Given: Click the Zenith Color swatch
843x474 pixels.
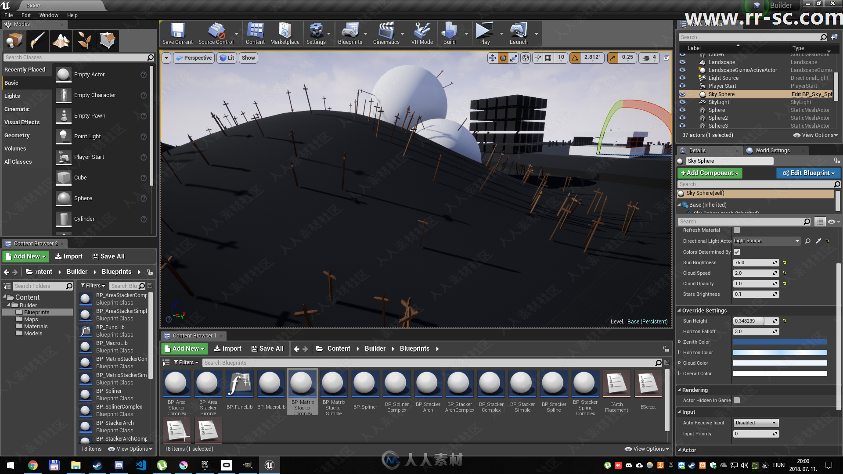Looking at the screenshot, I should point(780,342).
